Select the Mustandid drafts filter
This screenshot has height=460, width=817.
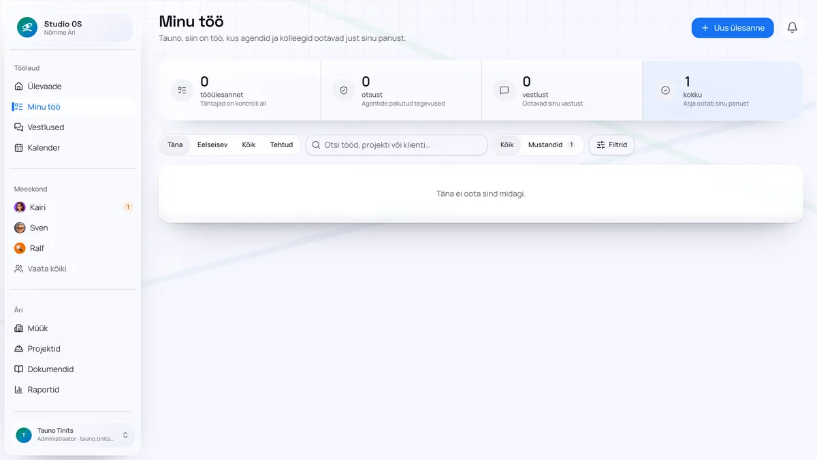click(x=551, y=145)
